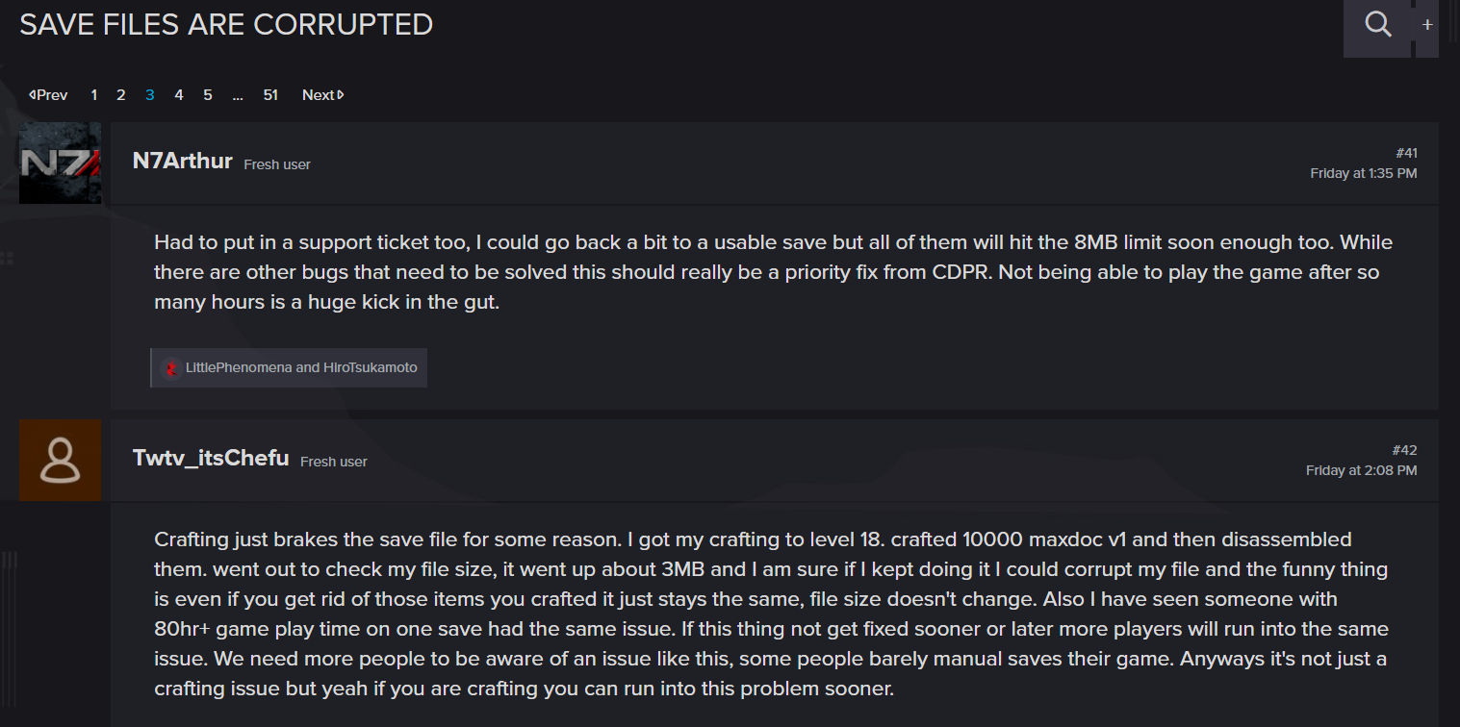Viewport: 1460px width, 727px height.
Task: Open post permalink #42
Action: click(x=1405, y=450)
